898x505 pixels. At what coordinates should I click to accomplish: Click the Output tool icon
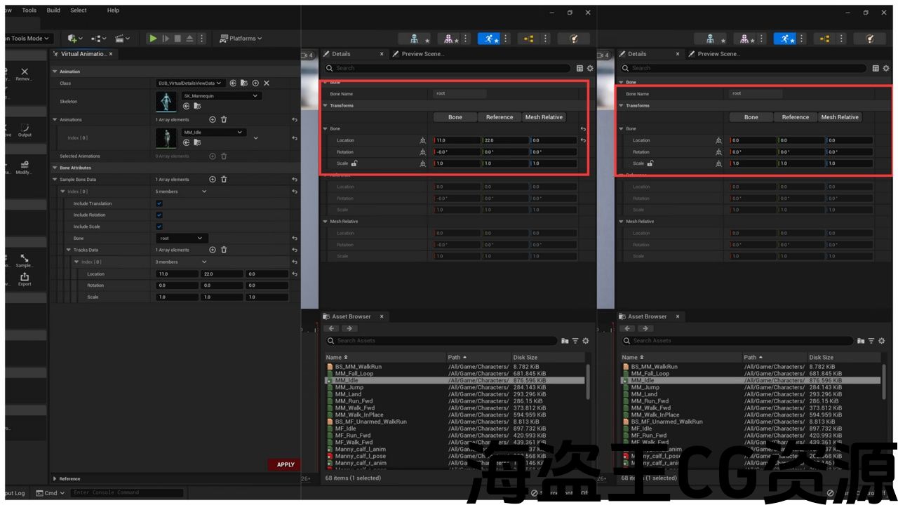tap(25, 130)
